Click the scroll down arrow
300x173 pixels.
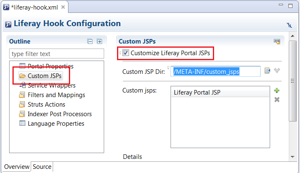click(293, 157)
